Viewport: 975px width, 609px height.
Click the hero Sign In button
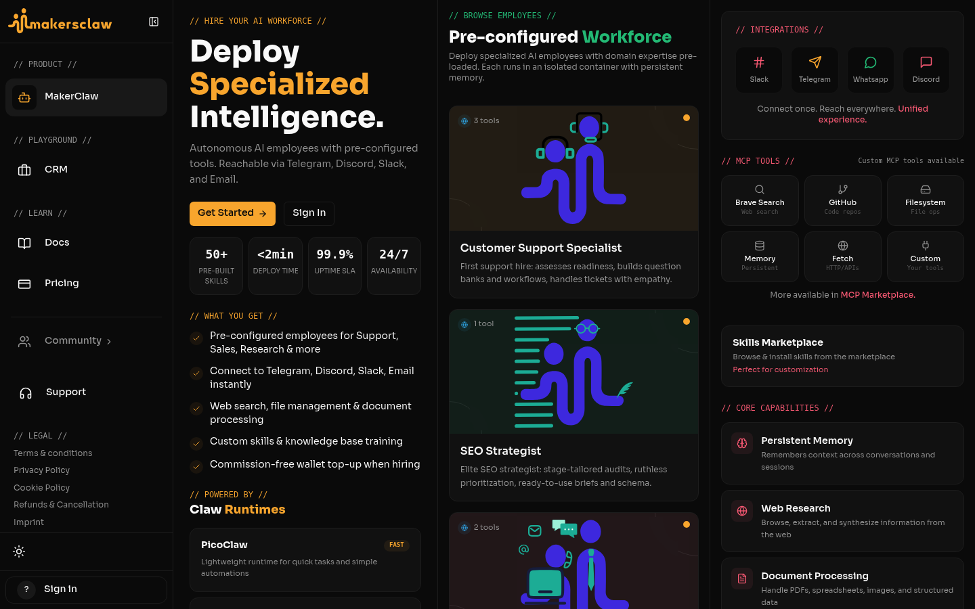click(x=309, y=214)
